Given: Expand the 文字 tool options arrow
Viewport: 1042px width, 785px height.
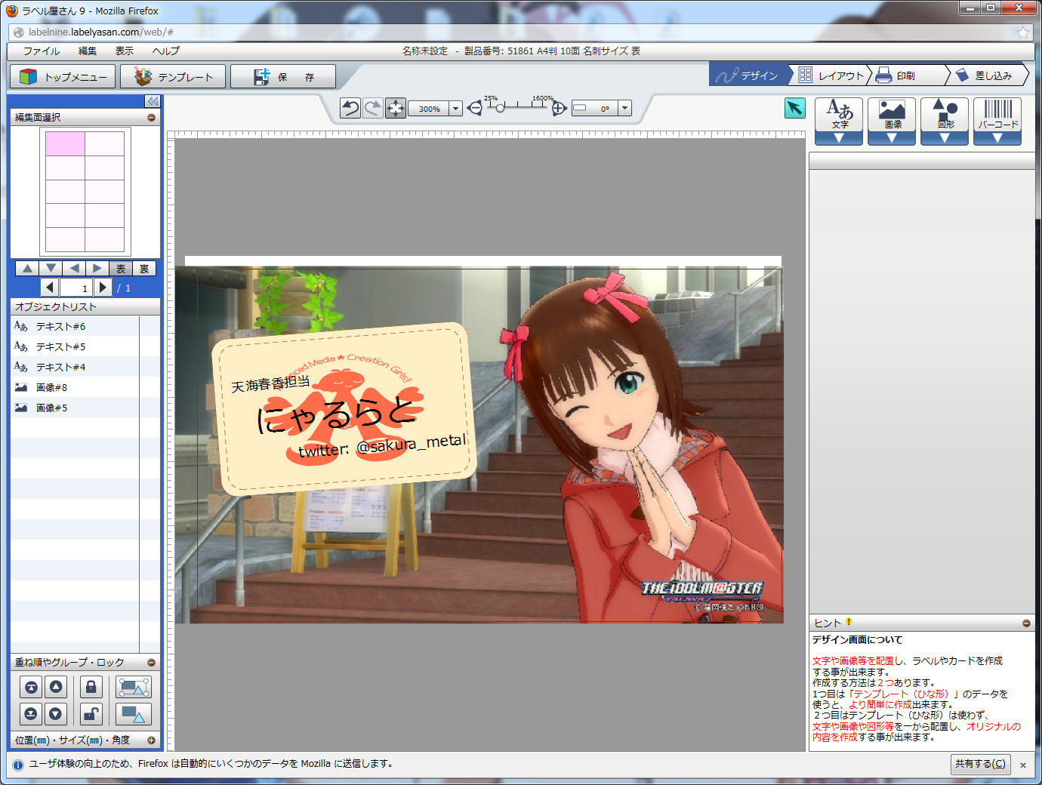Looking at the screenshot, I should click(x=839, y=139).
